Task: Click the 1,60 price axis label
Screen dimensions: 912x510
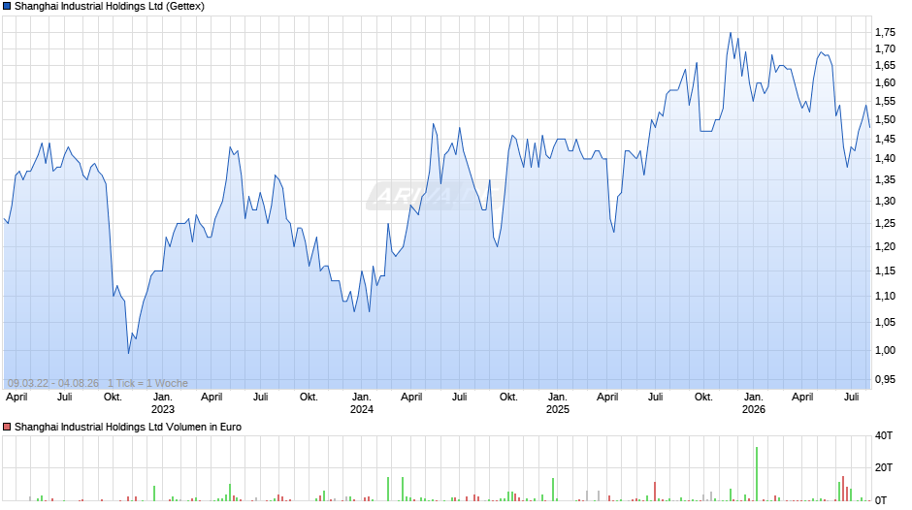Action: point(885,83)
